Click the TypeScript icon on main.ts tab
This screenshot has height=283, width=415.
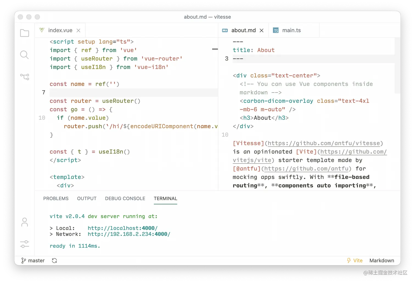pos(276,30)
